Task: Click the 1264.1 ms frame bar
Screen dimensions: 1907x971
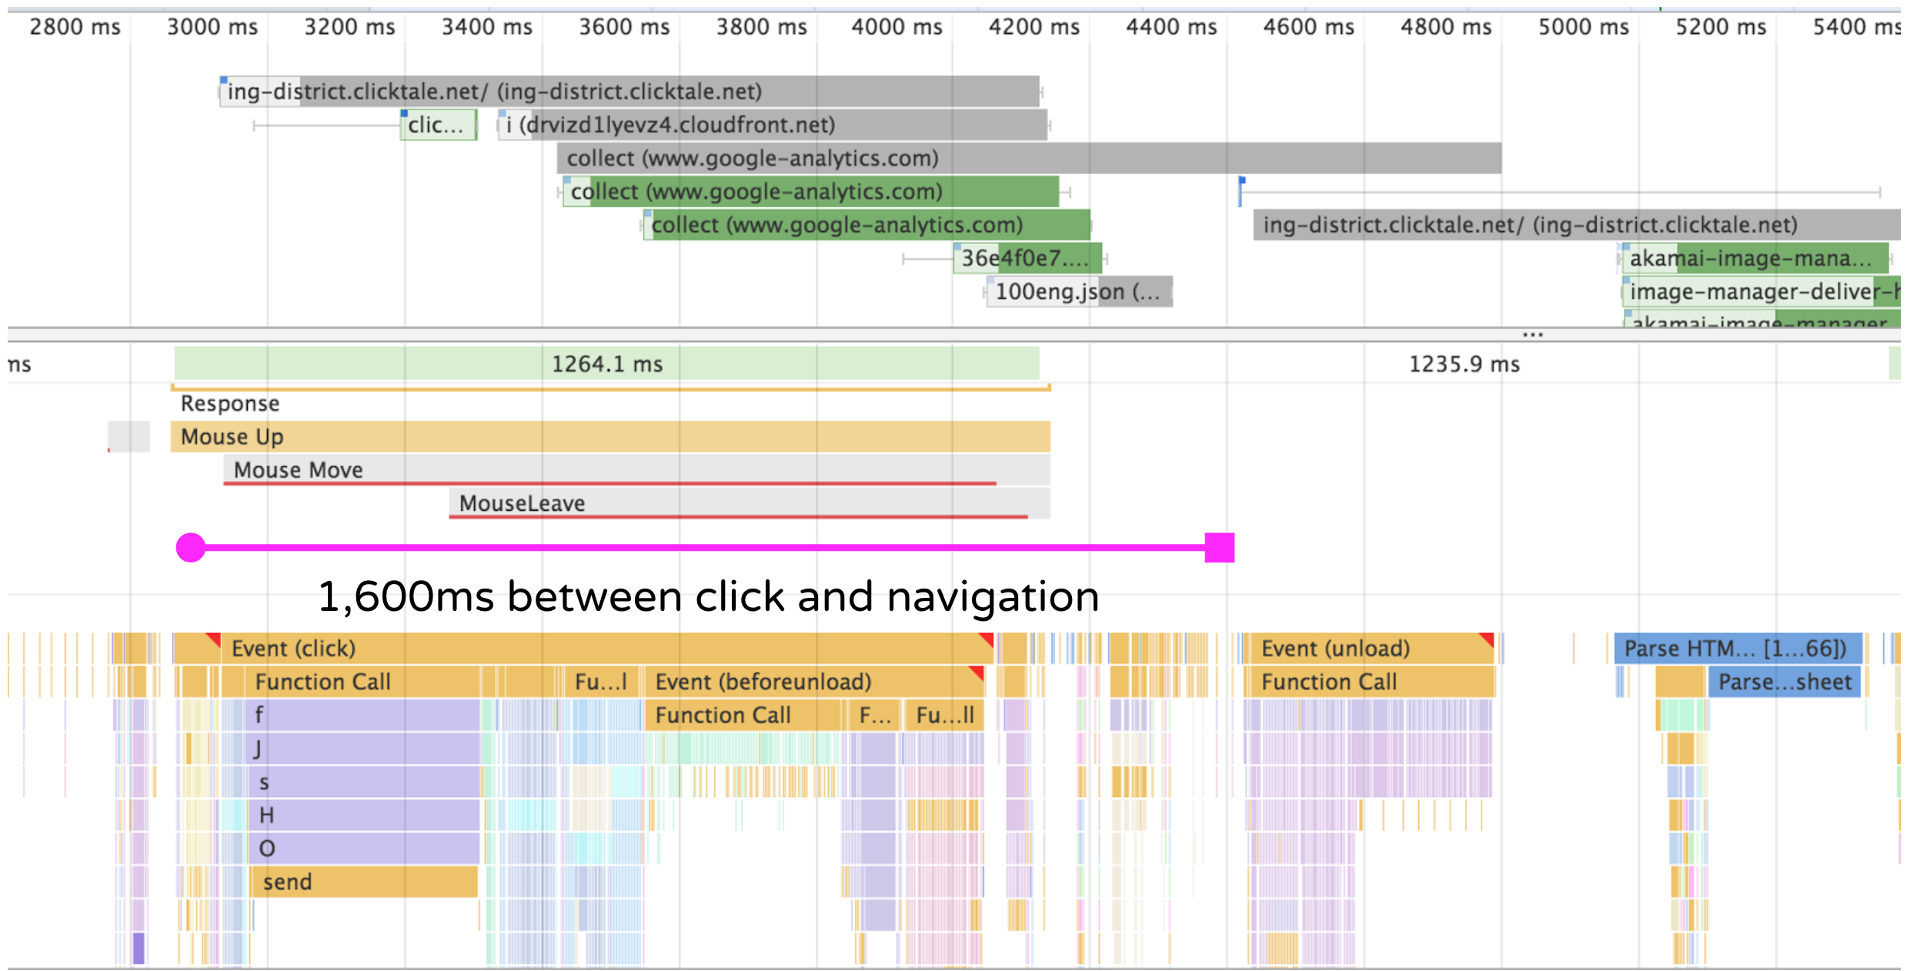Action: coord(606,364)
